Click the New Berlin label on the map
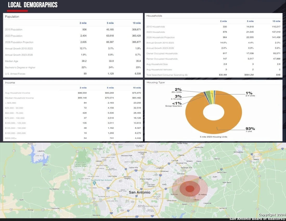This screenshot has width=286, height=221. (227, 182)
